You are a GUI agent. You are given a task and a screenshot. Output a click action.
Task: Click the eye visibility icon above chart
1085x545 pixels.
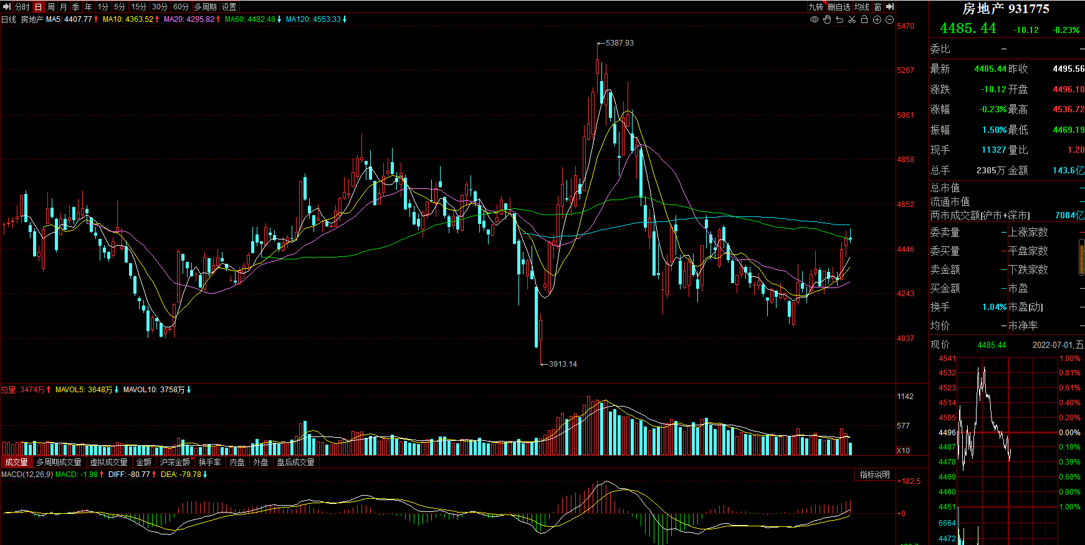pos(814,19)
